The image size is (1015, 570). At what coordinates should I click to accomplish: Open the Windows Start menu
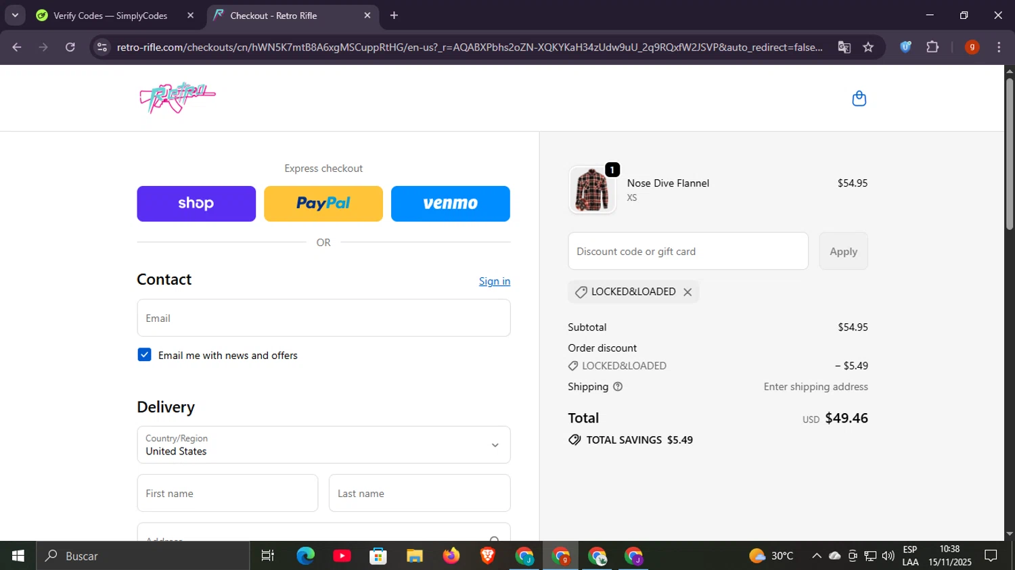tap(18, 556)
